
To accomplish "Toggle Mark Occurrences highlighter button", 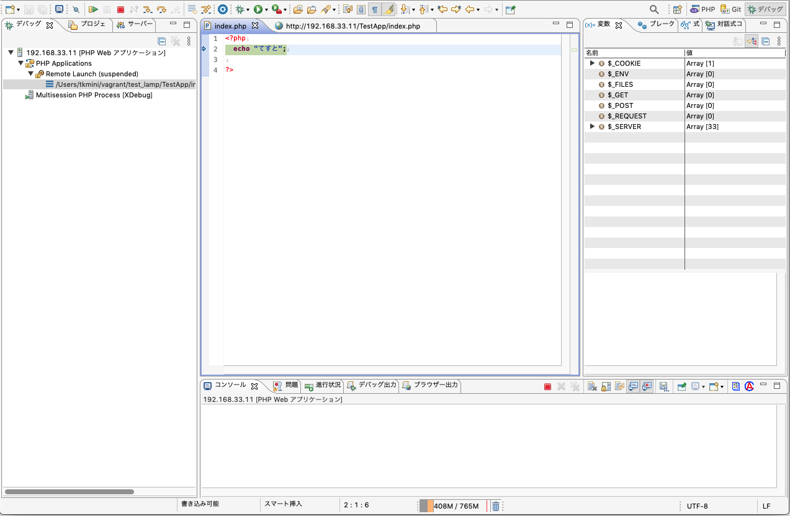I will tap(388, 9).
